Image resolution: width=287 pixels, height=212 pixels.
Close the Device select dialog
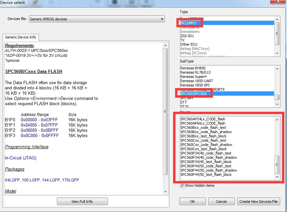pyautogui.click(x=278, y=1)
